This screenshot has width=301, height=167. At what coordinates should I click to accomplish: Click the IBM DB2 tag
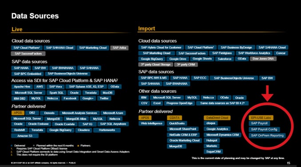coord(20,99)
